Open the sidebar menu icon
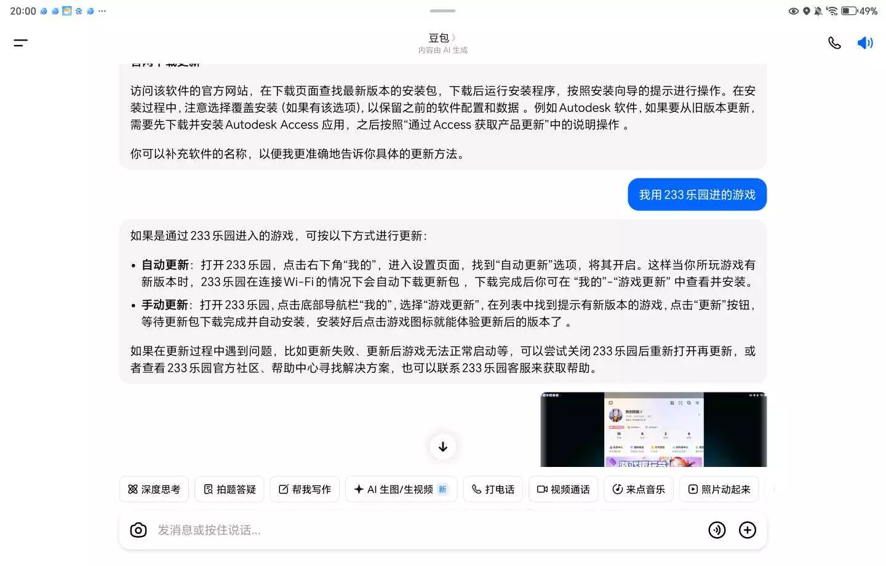This screenshot has width=886, height=566. (x=20, y=43)
